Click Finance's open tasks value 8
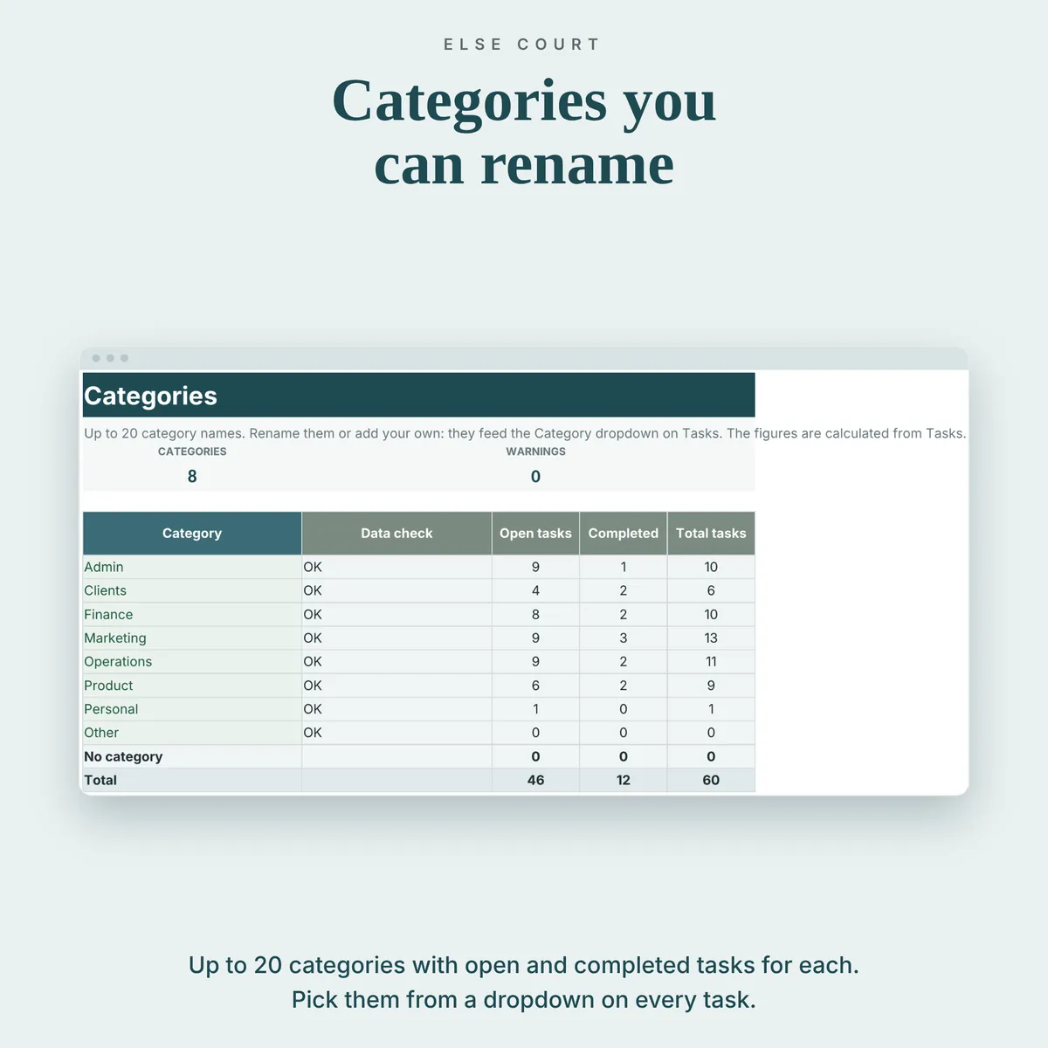 [x=535, y=615]
